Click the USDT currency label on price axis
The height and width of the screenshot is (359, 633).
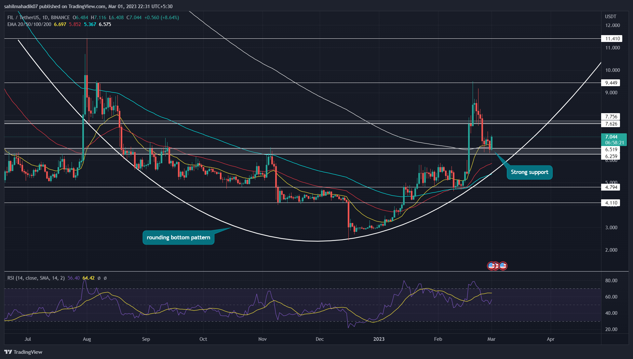click(611, 17)
